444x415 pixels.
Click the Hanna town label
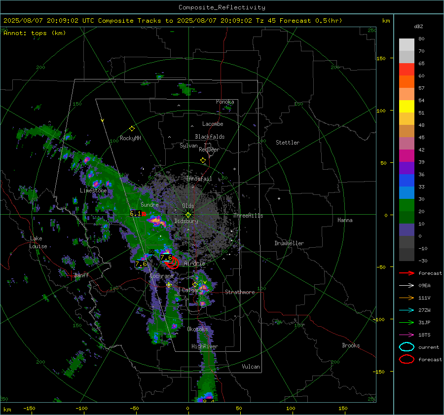[345, 220]
